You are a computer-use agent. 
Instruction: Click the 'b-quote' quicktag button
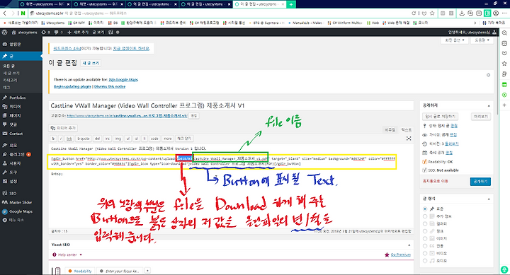[x=84, y=139]
